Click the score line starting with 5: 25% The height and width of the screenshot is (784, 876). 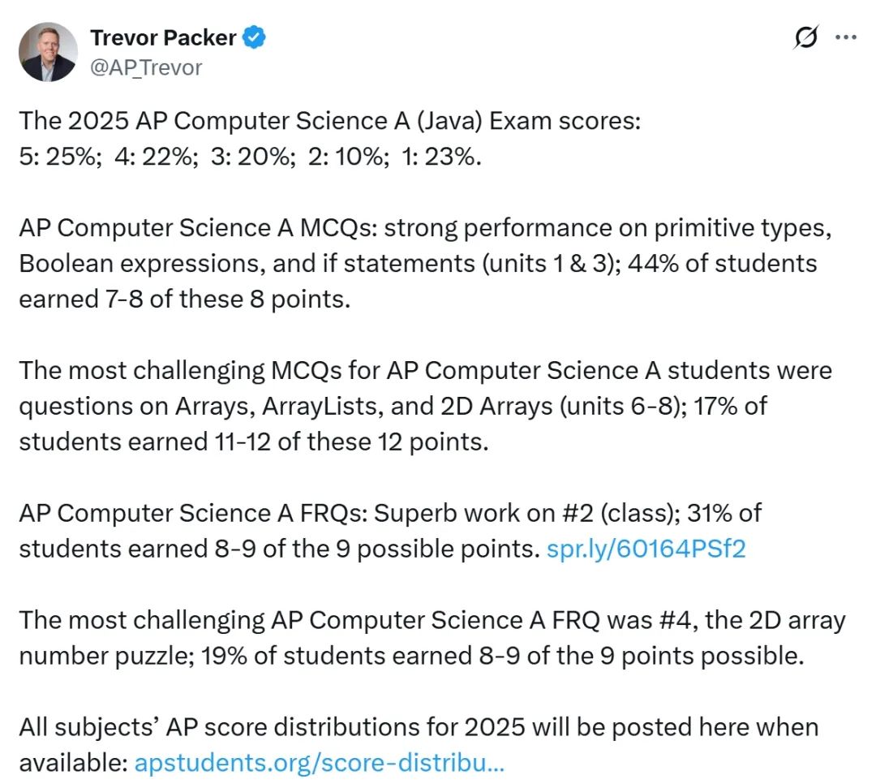pyautogui.click(x=251, y=157)
